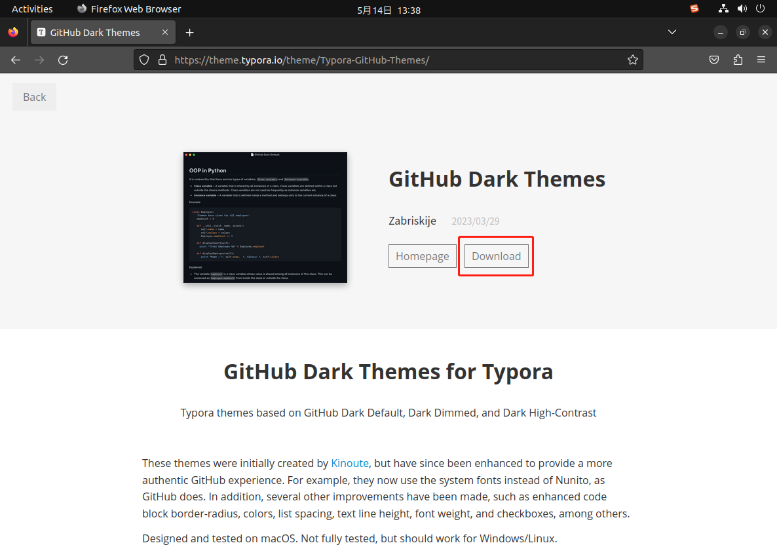Screen dimensions: 777x560
Task: Bookmark this page with the star icon
Action: pyautogui.click(x=633, y=60)
